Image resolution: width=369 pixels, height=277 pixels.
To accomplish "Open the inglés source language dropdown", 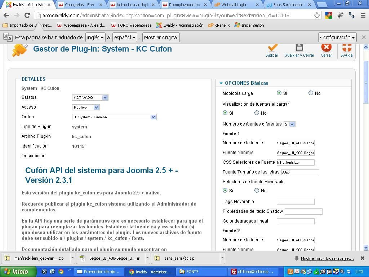I will (95, 38).
